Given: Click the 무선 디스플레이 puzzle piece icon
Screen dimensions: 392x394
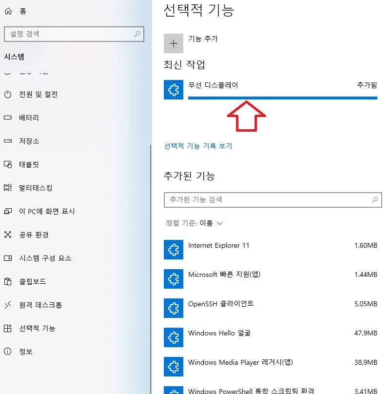Looking at the screenshot, I should pyautogui.click(x=174, y=90).
